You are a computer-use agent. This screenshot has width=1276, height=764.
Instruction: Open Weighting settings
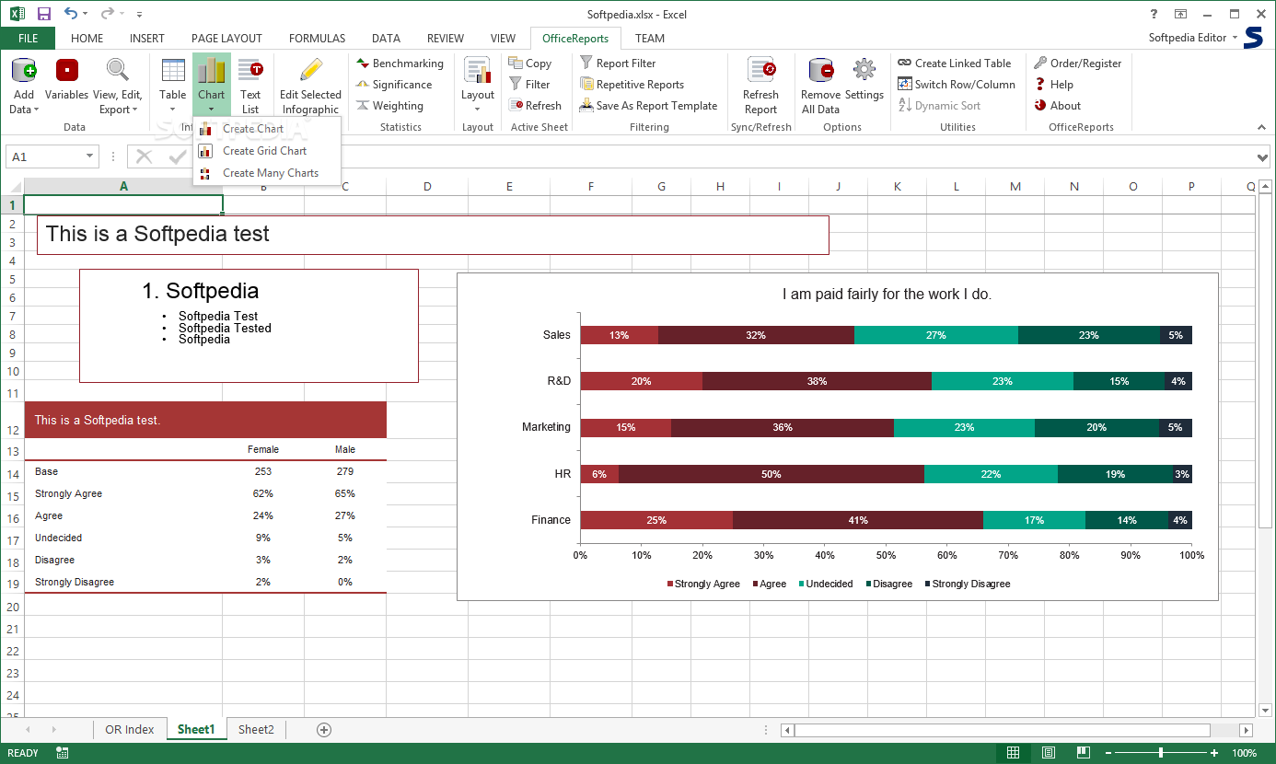[389, 106]
